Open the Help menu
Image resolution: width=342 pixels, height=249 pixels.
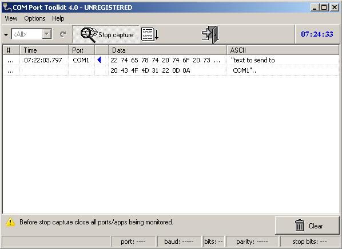(58, 18)
